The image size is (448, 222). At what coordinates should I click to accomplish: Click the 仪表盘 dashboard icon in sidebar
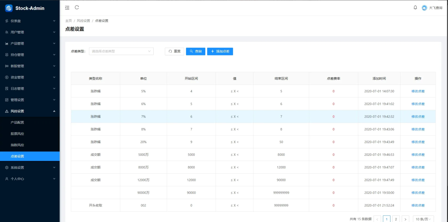point(7,21)
